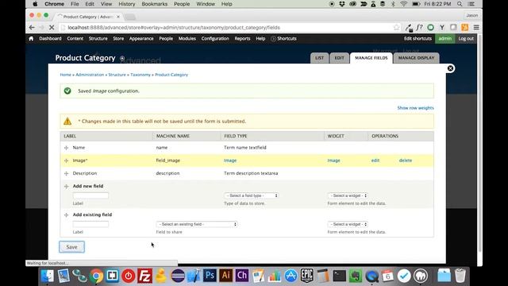Screen dimensions: 508x286
Task: Click the Save button
Action: tap(71, 247)
